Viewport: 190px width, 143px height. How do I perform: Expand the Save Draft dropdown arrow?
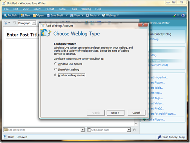click(67, 15)
